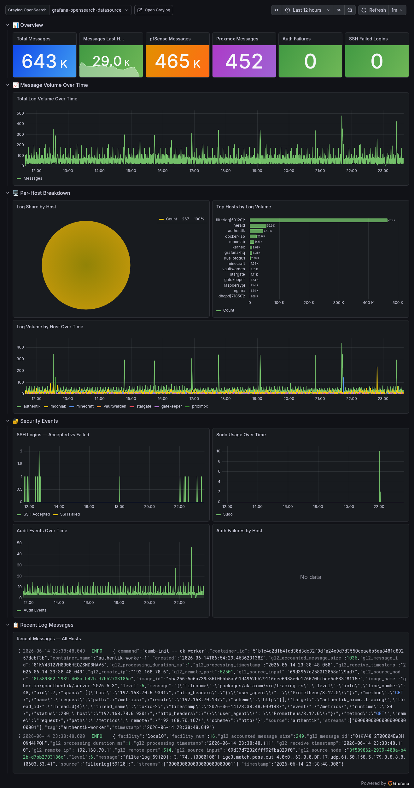Click the pfSense Messages panel title
The width and height of the screenshot is (414, 788).
click(170, 39)
